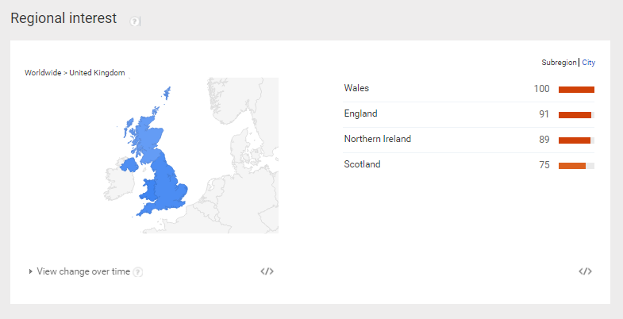Click the England interest bar

(x=576, y=115)
